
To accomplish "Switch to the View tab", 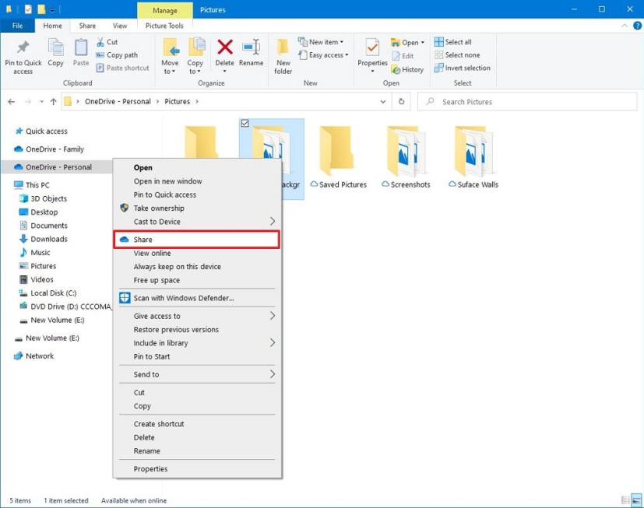I will (121, 25).
